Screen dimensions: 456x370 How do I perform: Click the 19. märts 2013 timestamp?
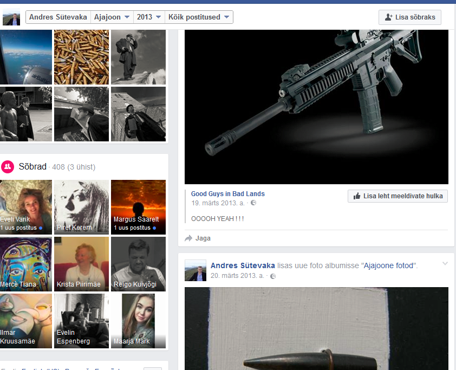[x=218, y=203]
